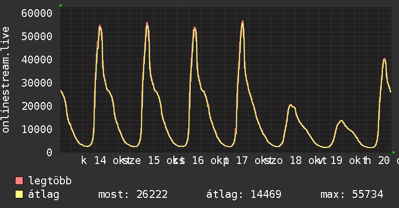399x208 pixels.
Task: Click the átlag: 14469 statistic
Action: point(244,194)
